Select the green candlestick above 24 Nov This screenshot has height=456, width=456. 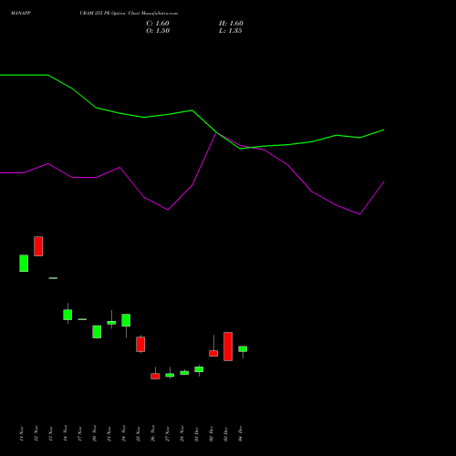126,320
